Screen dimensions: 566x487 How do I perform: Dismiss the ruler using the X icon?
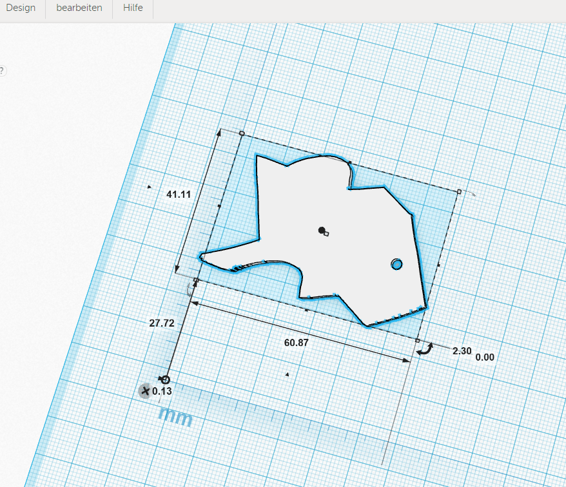146,391
